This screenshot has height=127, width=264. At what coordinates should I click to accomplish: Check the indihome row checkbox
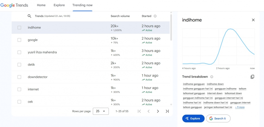(x=19, y=28)
